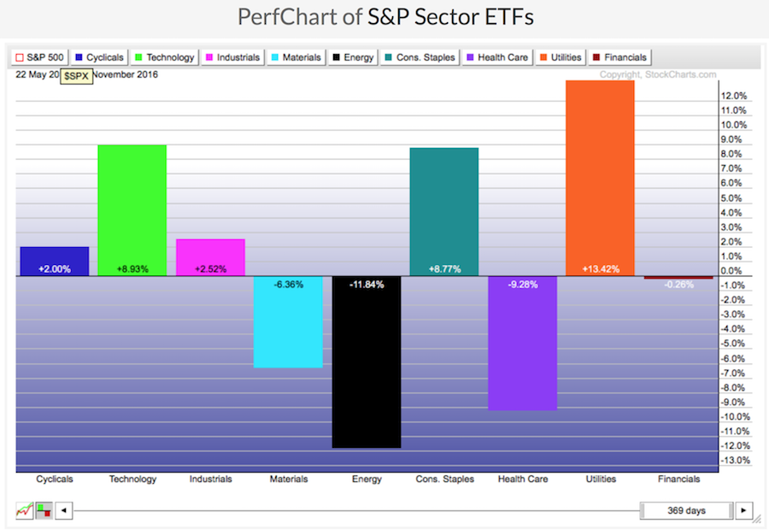Select the histogram bar chart icon
769x530 pixels.
[x=43, y=510]
